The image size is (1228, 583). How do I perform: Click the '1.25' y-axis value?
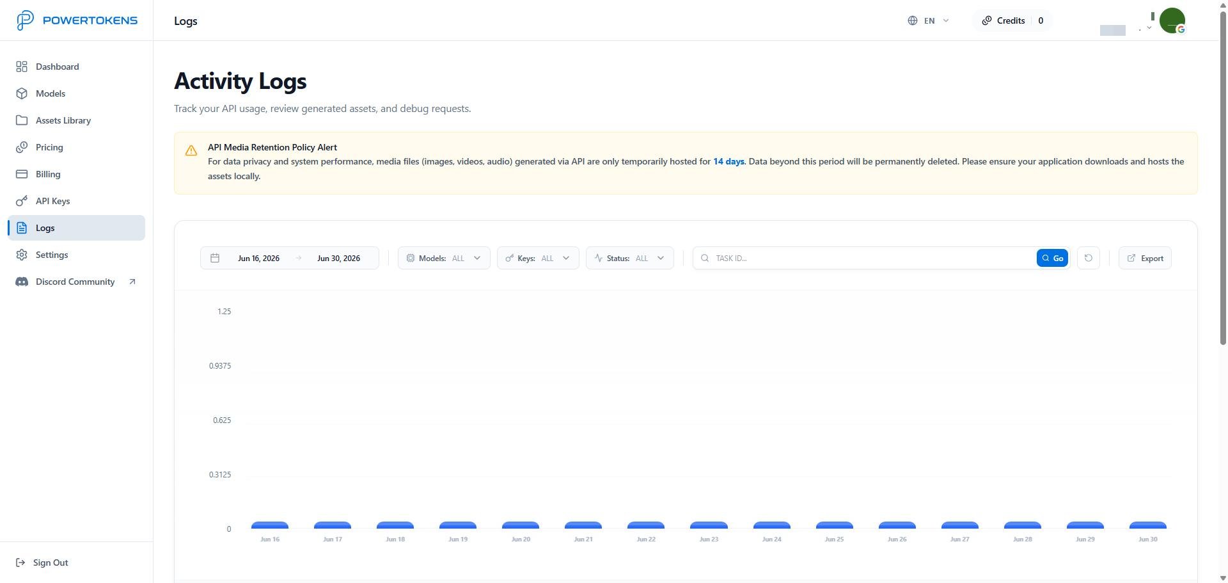(x=224, y=311)
